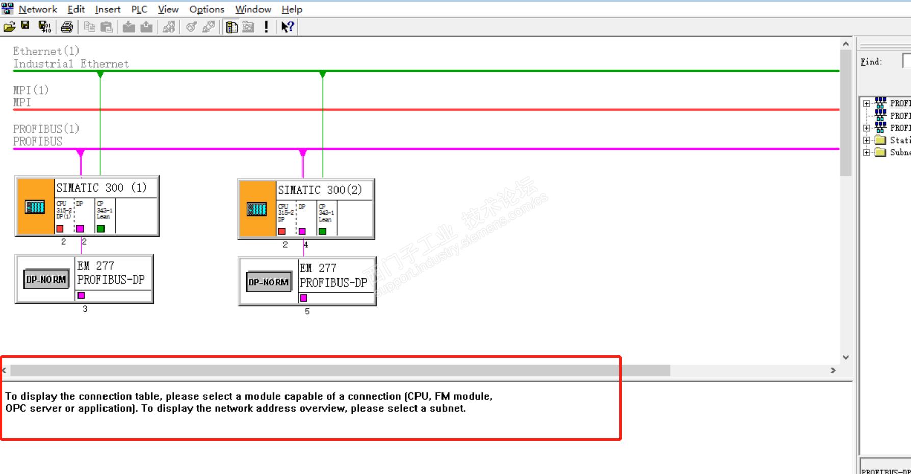Click the network view vertical scrollbar up arrow

pyautogui.click(x=846, y=44)
